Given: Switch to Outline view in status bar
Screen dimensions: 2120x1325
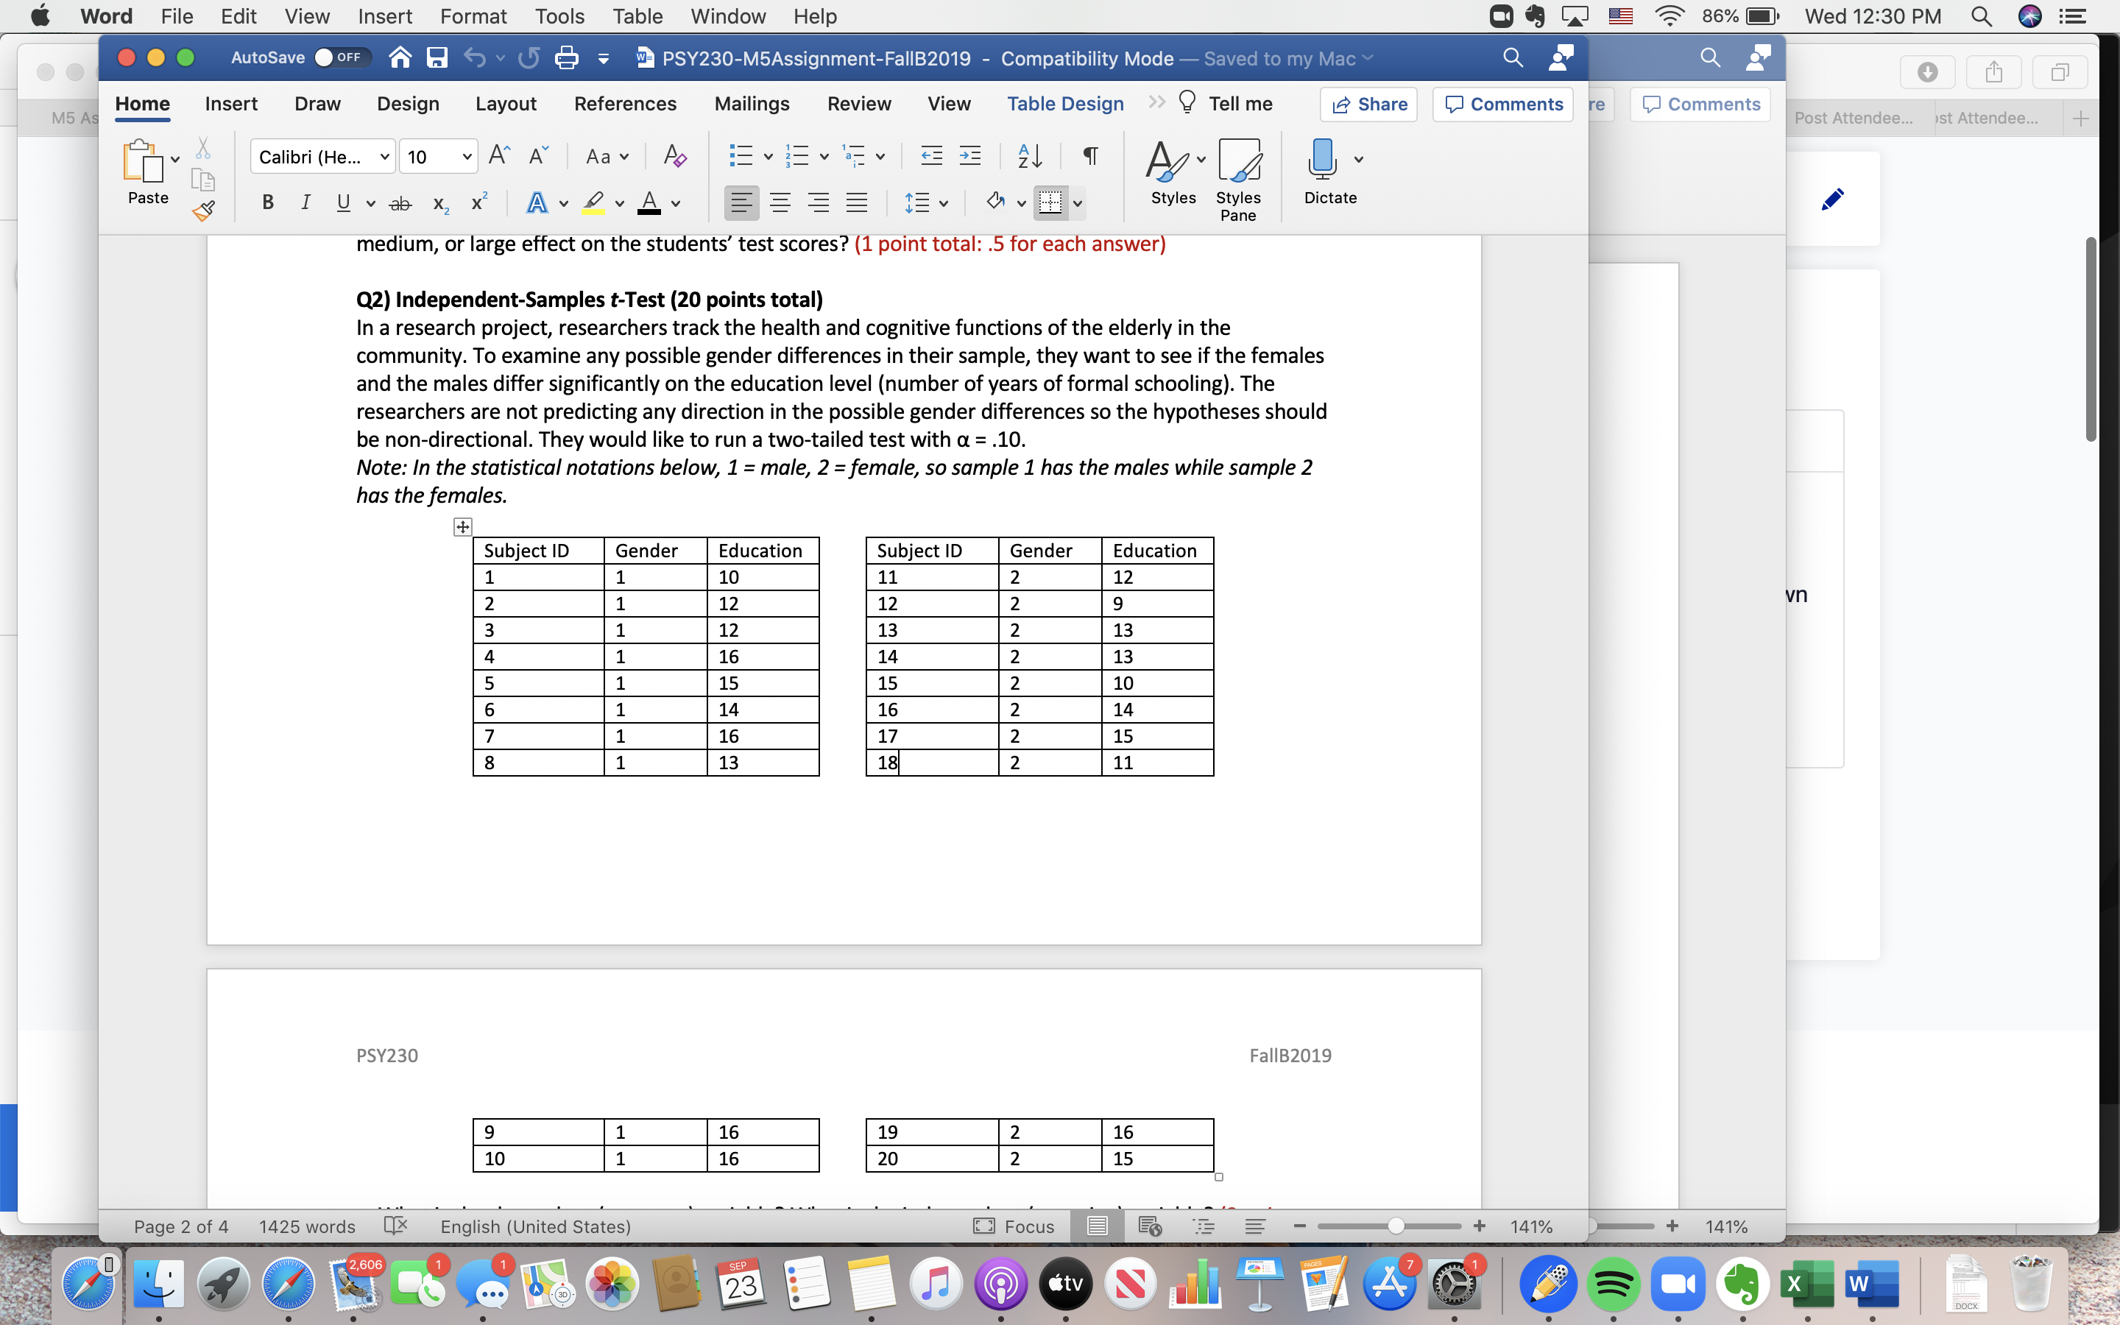Looking at the screenshot, I should (1204, 1226).
